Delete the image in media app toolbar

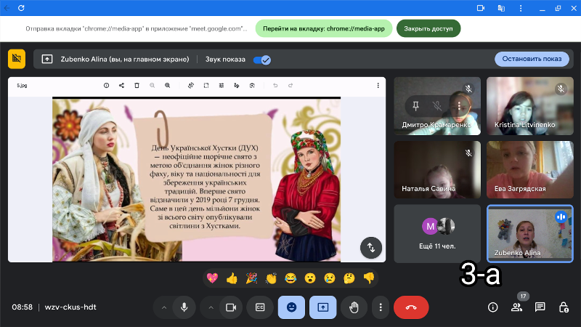pyautogui.click(x=137, y=86)
